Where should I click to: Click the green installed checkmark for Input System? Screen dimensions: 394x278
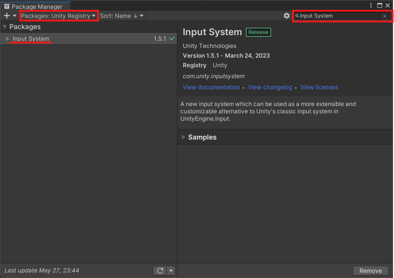pyautogui.click(x=172, y=39)
